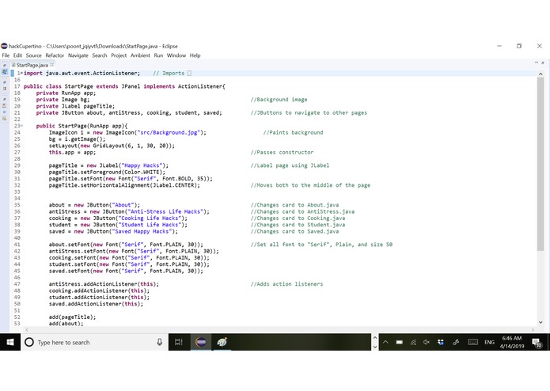
Task: Open the Run menu
Action: [x=158, y=55]
